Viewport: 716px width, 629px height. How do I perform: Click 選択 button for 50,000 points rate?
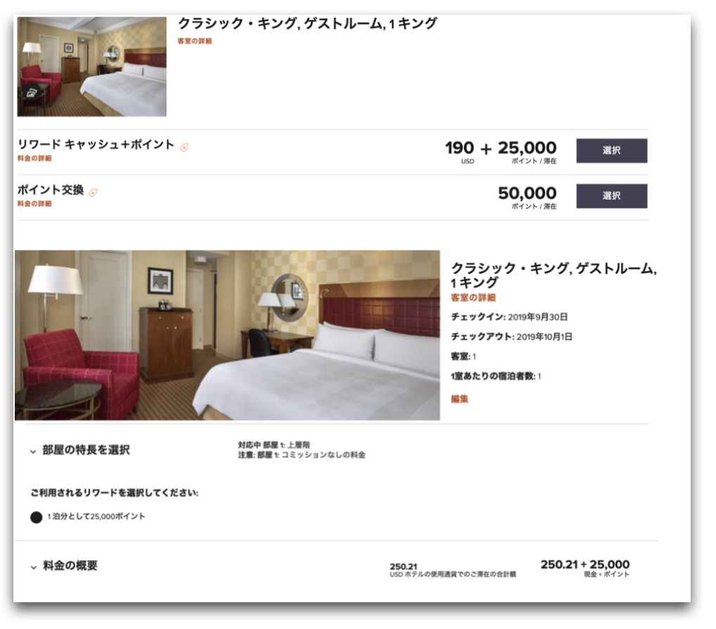[611, 196]
